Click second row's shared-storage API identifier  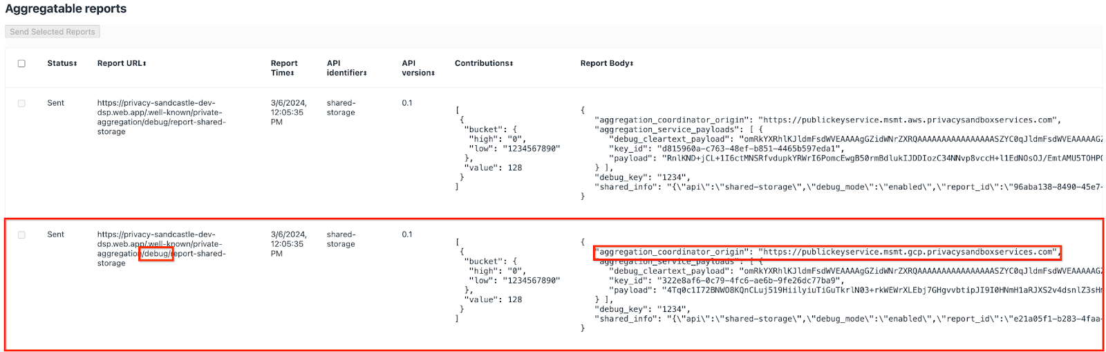[341, 239]
